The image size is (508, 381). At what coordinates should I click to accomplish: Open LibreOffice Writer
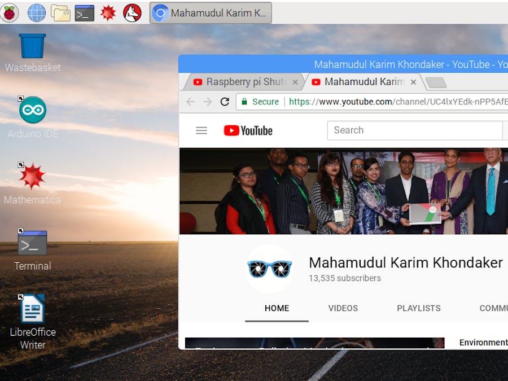point(32,308)
